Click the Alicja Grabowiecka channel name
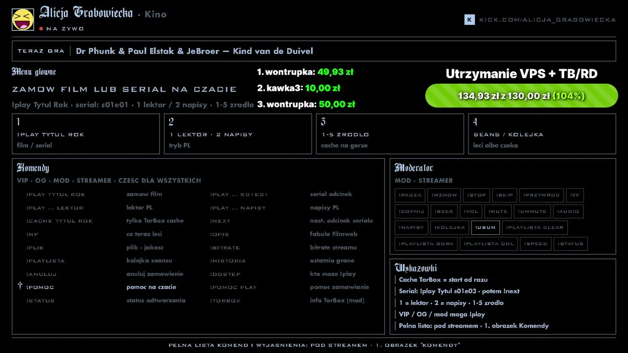 (86, 13)
